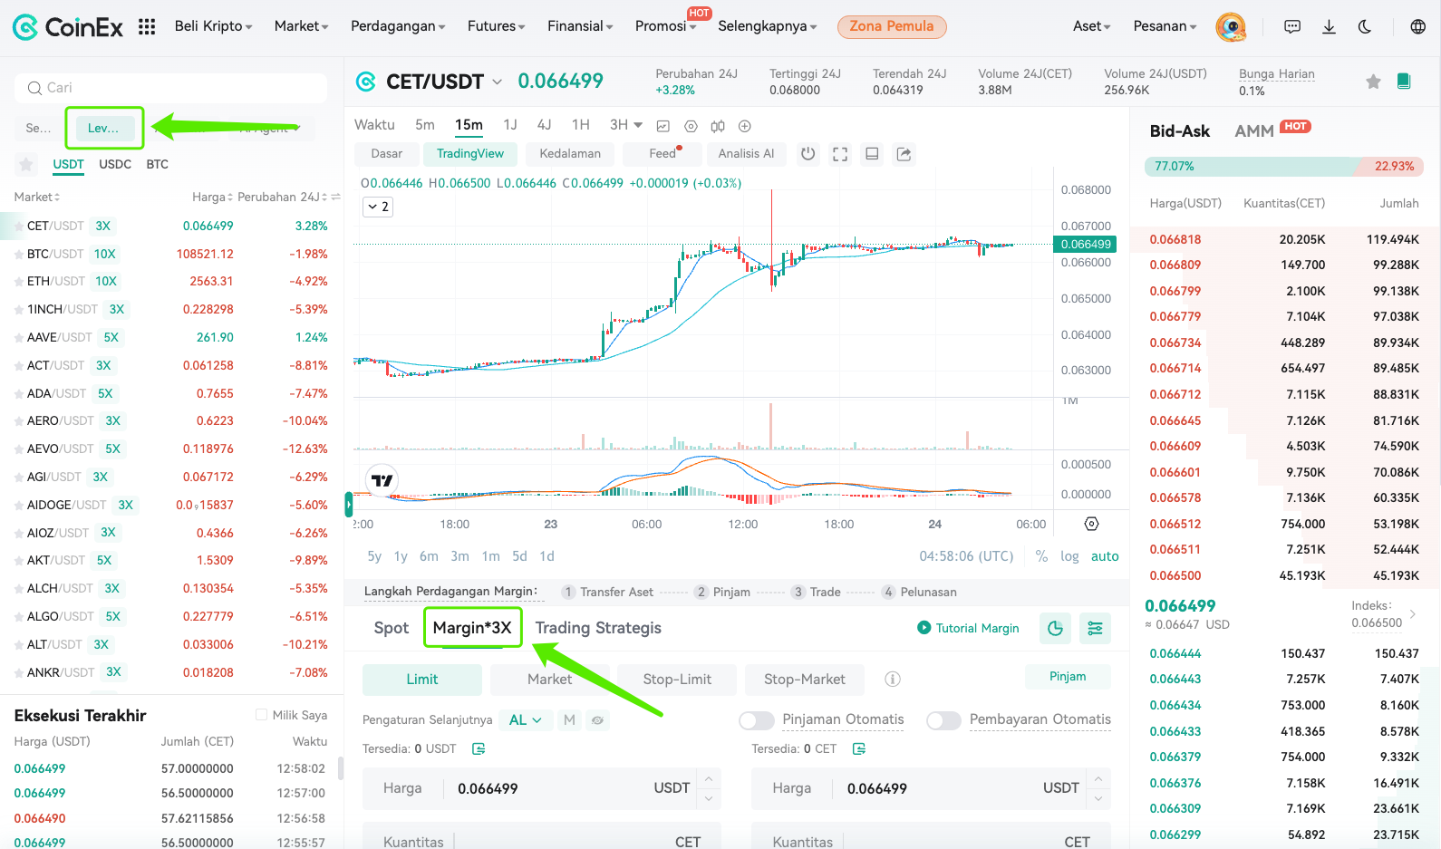Toggle percent scale on chart

click(1041, 556)
